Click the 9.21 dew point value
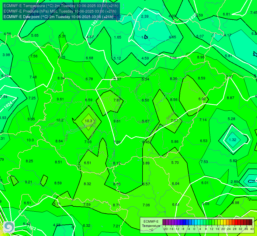The height and width of the screenshot is (236, 257). (x=28, y=182)
